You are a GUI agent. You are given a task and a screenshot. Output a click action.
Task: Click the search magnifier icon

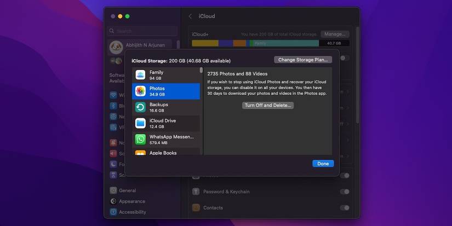click(x=112, y=31)
